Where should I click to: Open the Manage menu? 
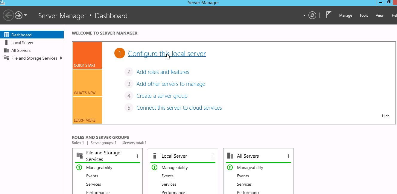346,15
